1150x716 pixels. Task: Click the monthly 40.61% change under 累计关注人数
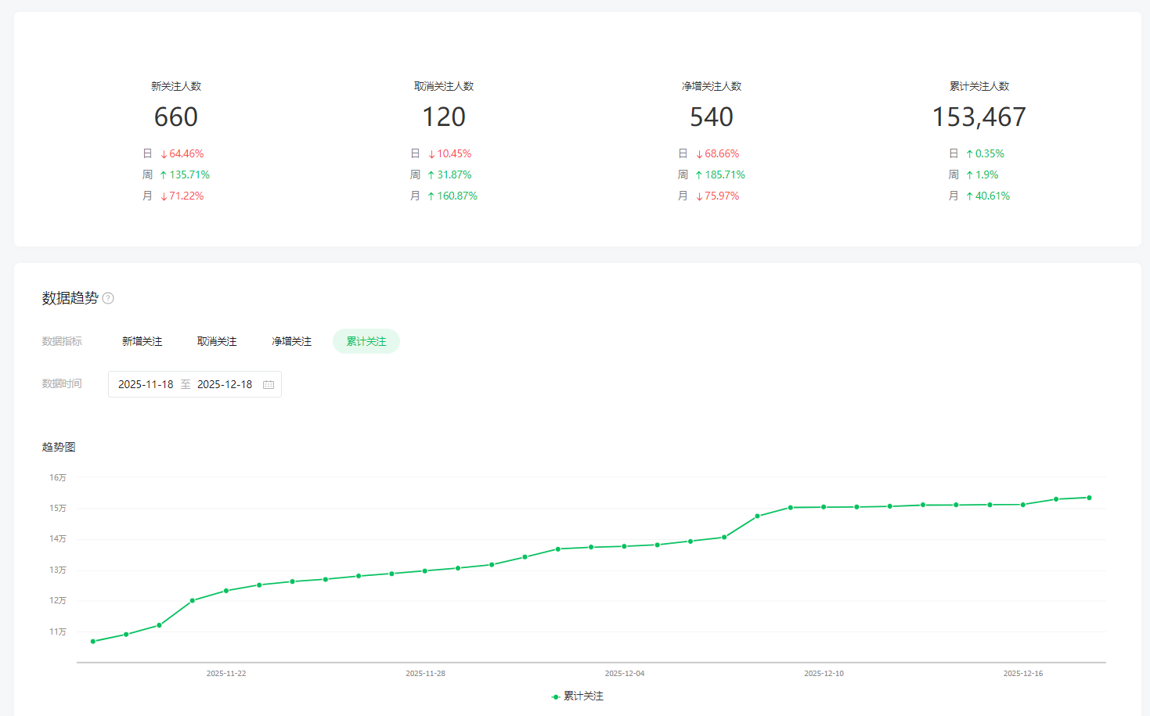992,196
